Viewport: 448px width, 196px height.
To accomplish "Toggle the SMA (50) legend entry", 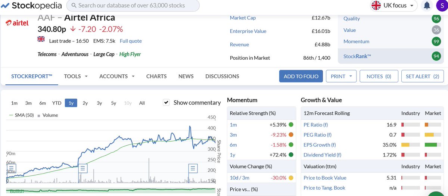I will click(21, 115).
